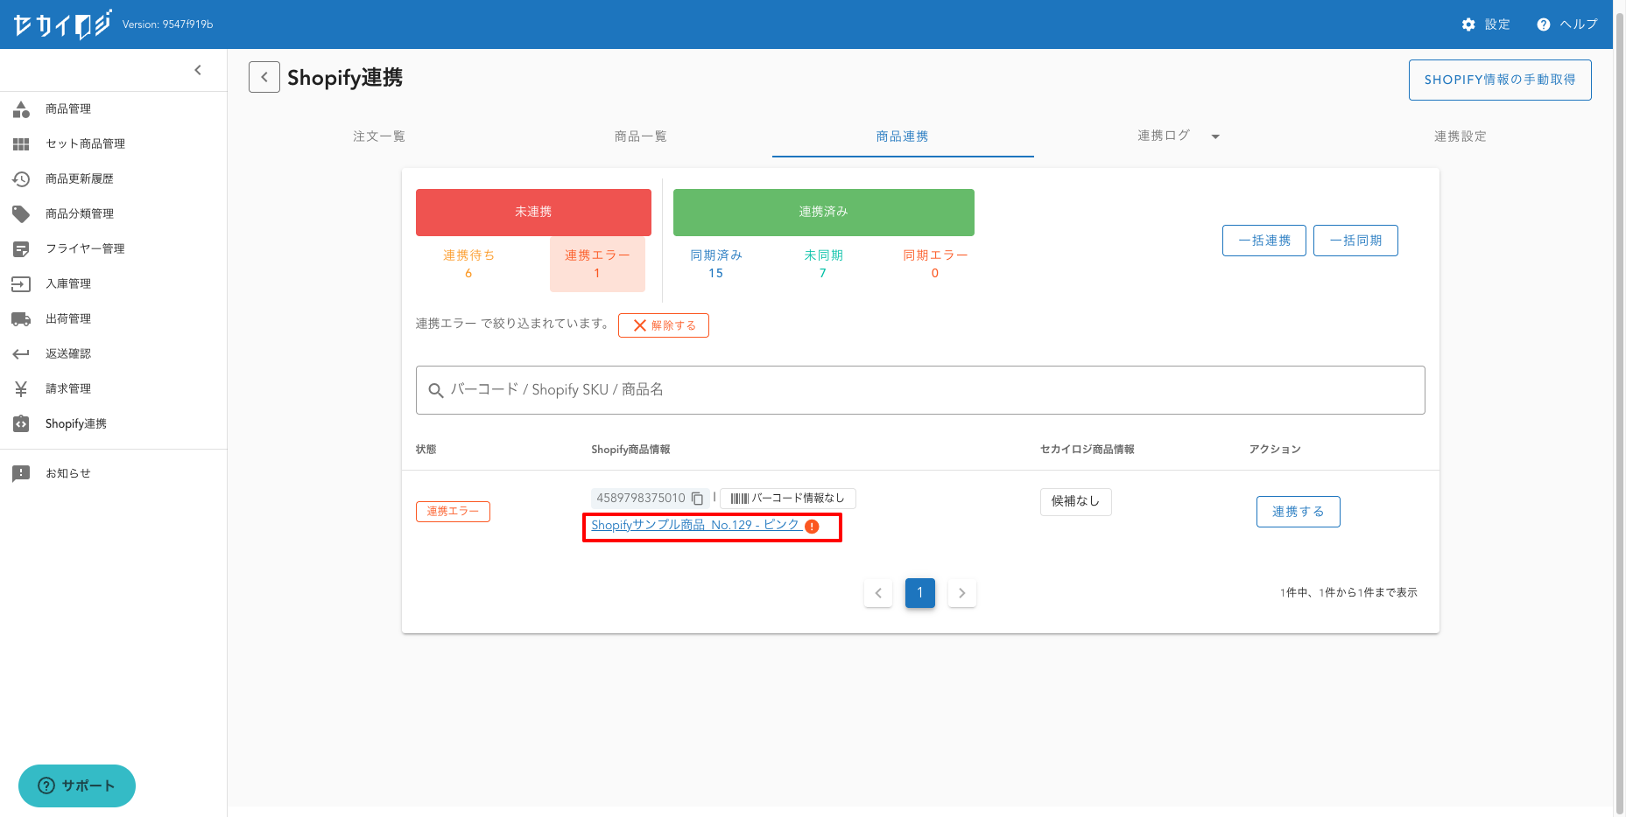Go back using the arrow beside Shopify連携
This screenshot has height=817, width=1626.
[264, 77]
